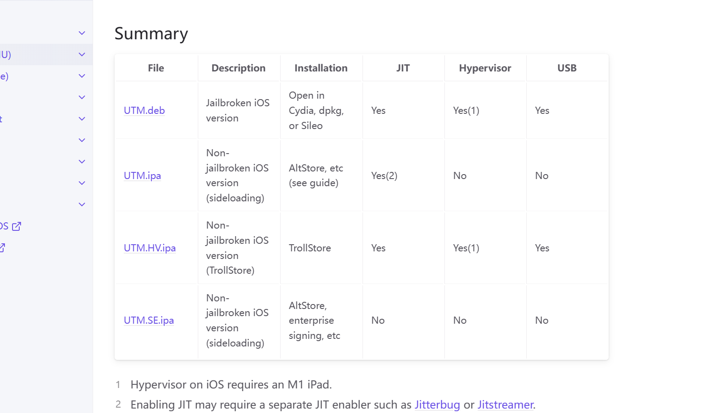Click footnote "Hypervisor on iOS requires an M1 iPad."
This screenshot has width=721, height=413.
[x=231, y=384]
